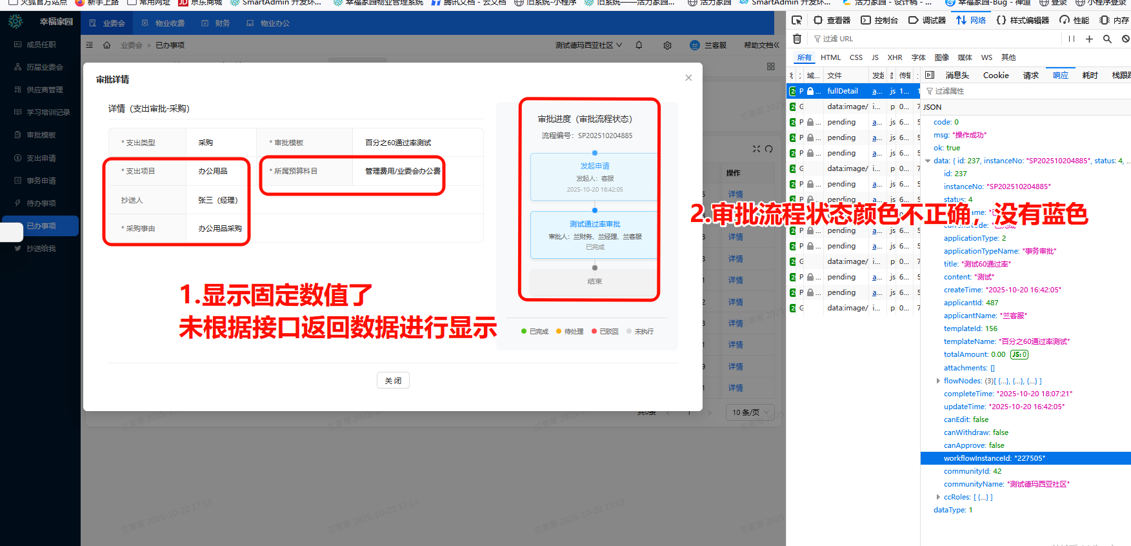The width and height of the screenshot is (1131, 546).
Task: Open network search magnifier icon
Action: click(x=1107, y=39)
